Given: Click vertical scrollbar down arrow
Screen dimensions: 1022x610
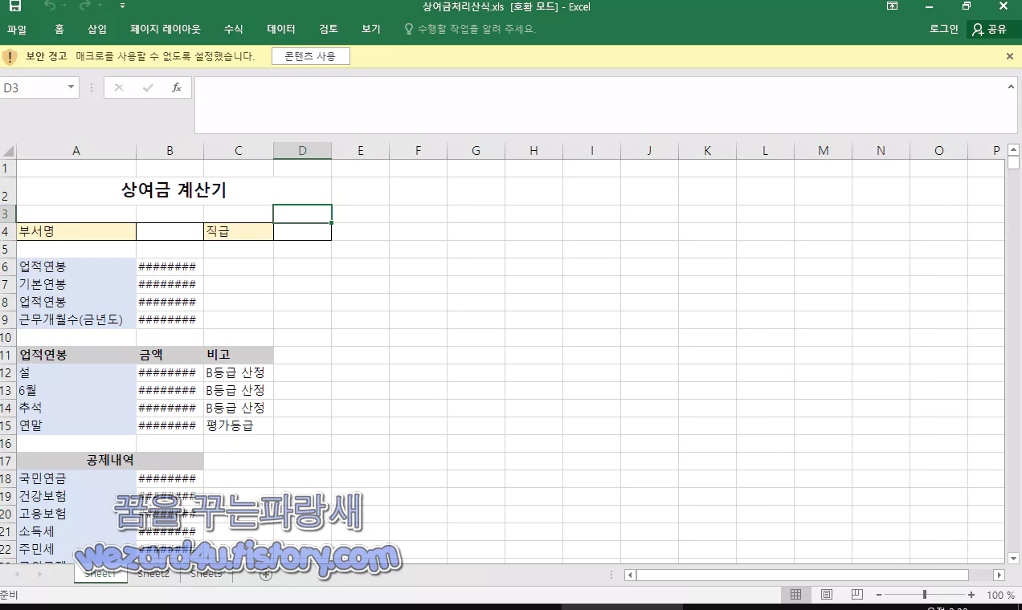Looking at the screenshot, I should pos(1014,558).
